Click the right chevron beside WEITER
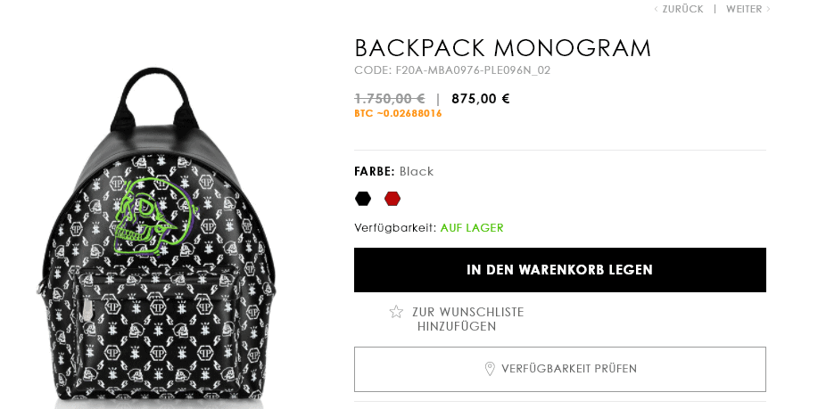 [768, 9]
